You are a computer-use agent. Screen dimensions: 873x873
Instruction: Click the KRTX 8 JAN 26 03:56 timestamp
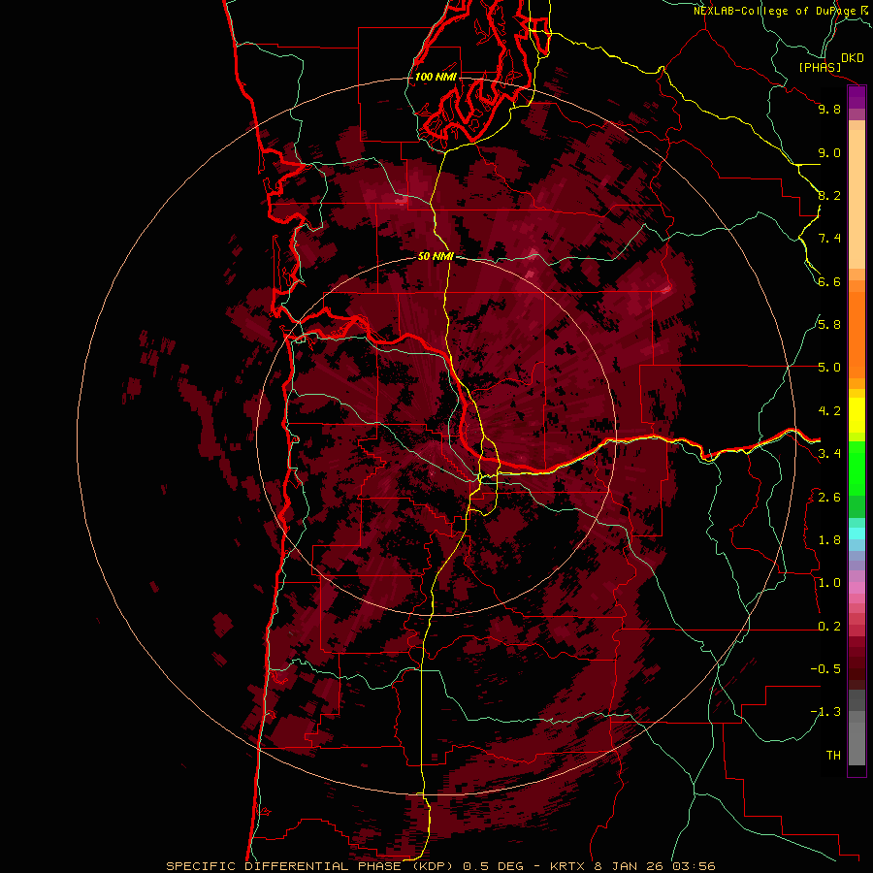(632, 866)
